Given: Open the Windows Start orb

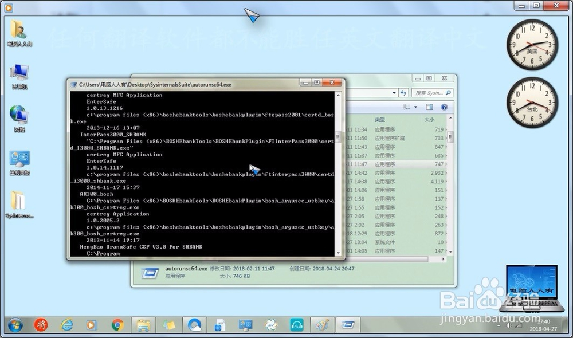Looking at the screenshot, I should tap(15, 324).
